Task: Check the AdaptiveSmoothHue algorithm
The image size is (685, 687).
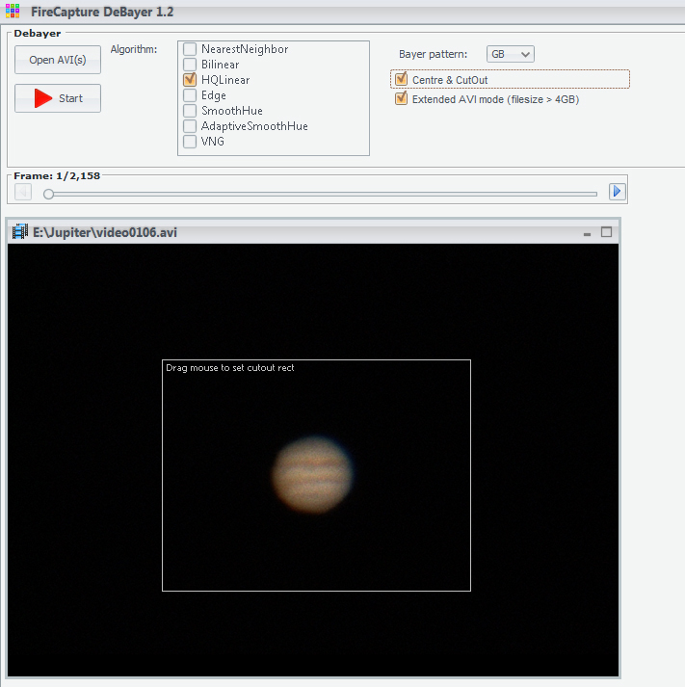Action: [190, 126]
